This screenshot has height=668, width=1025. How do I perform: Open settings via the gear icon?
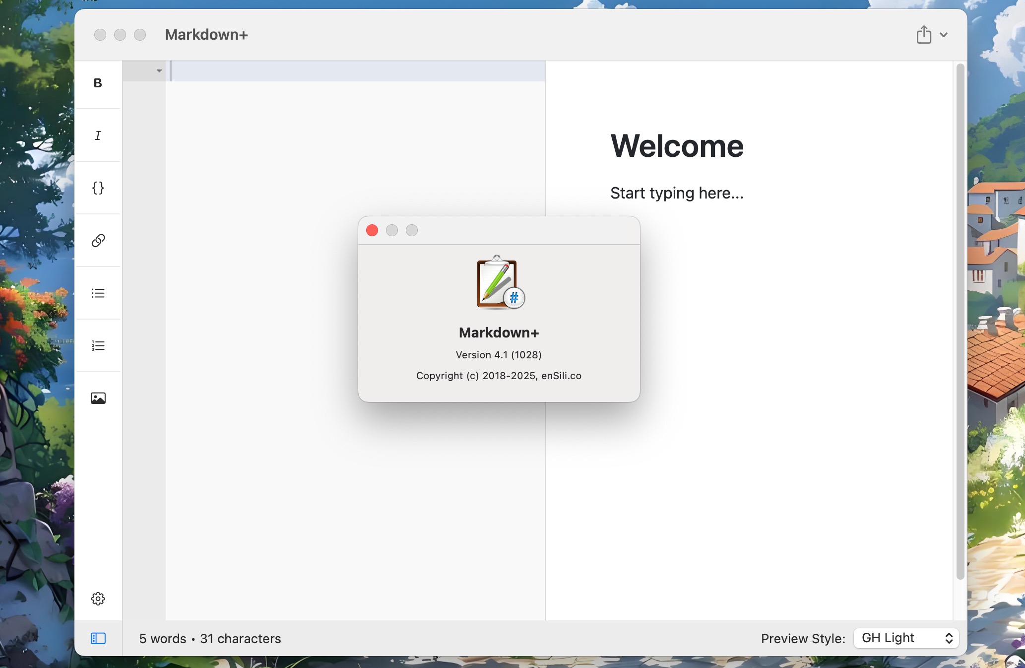(x=98, y=599)
